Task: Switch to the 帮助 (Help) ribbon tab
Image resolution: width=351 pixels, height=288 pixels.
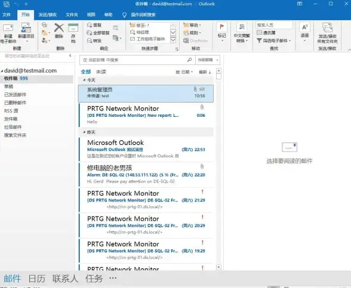Action: tap(109, 15)
